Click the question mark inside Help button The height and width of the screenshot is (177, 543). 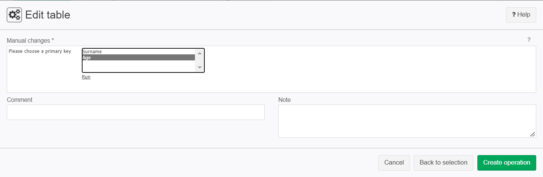514,15
